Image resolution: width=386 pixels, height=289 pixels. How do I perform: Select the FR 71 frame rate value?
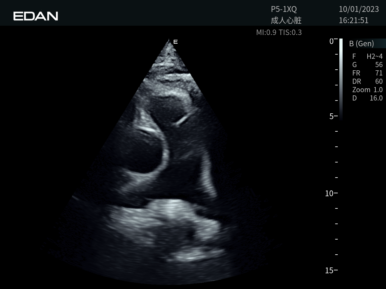coord(367,73)
